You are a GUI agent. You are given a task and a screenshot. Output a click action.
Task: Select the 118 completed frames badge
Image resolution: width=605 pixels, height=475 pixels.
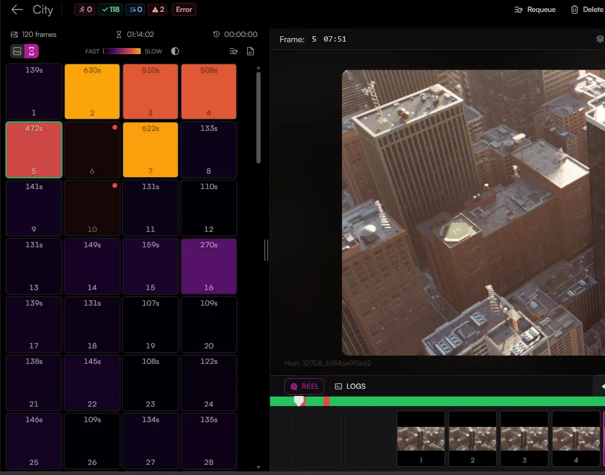click(x=110, y=10)
